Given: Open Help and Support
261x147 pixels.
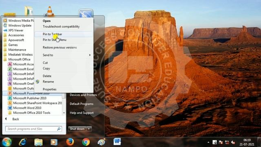Looking at the screenshot, I should pyautogui.click(x=82, y=113).
